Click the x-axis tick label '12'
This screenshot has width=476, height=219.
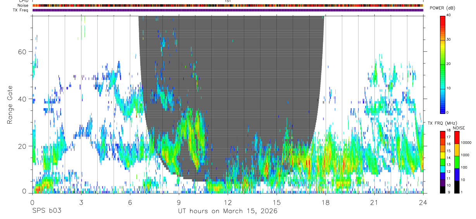(228, 202)
